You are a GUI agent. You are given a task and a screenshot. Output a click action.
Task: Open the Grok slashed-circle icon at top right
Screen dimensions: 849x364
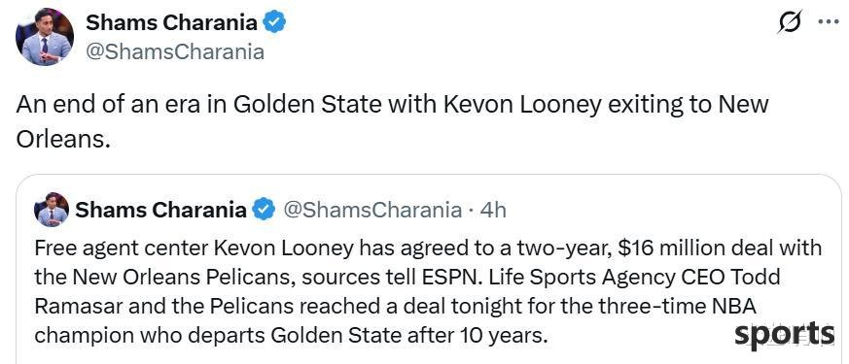click(790, 23)
